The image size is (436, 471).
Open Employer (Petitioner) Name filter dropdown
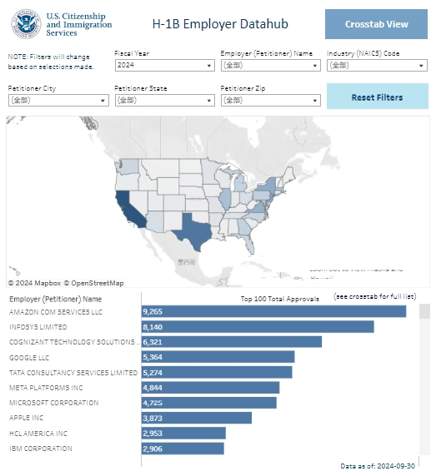click(x=270, y=65)
